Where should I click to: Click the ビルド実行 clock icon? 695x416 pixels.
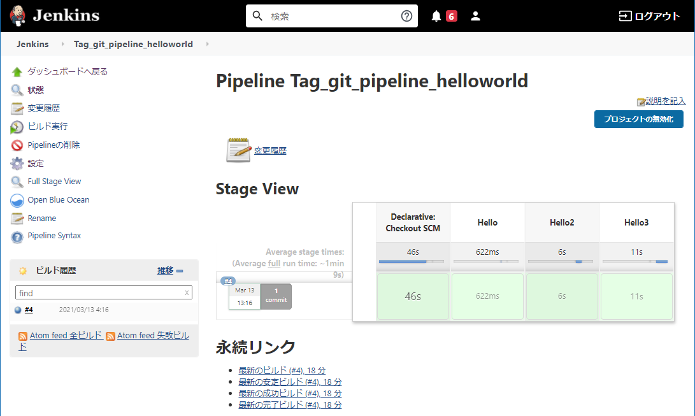click(17, 127)
